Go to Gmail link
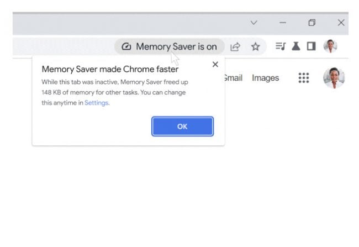359x247 pixels. [233, 78]
